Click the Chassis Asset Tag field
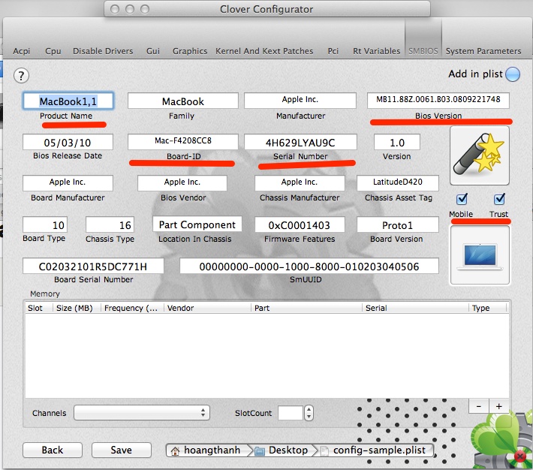Image resolution: width=533 pixels, height=470 pixels. coord(398,183)
